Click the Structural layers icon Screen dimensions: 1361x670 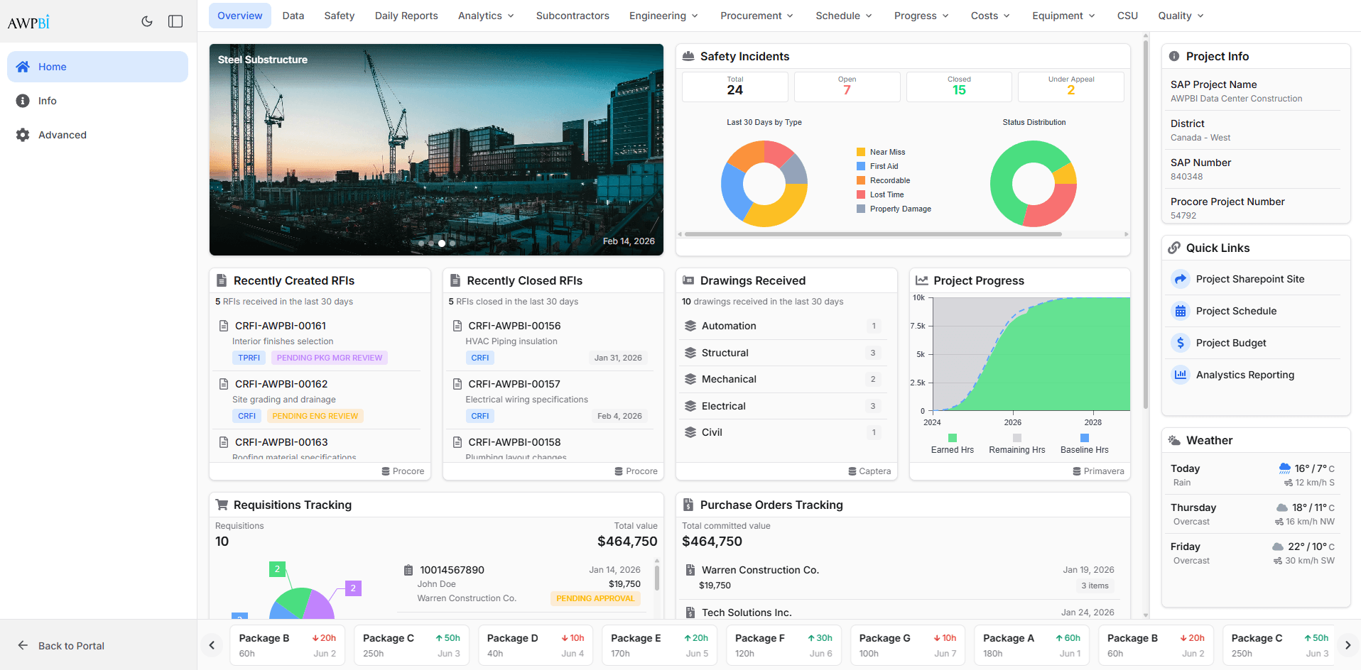pyautogui.click(x=690, y=353)
